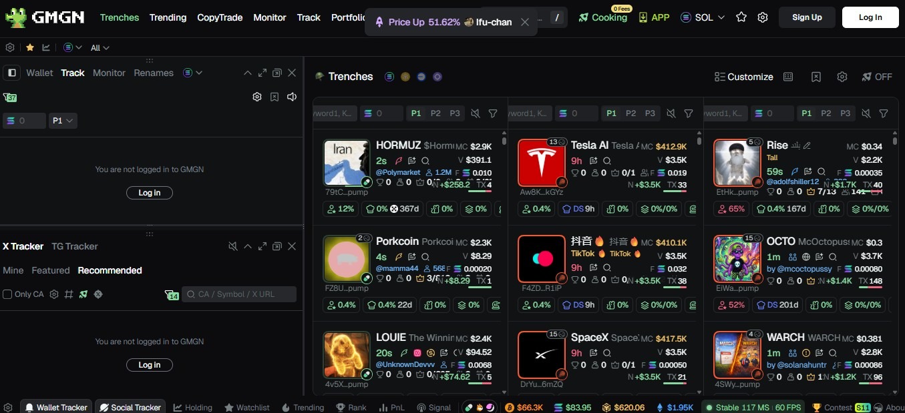Click the Sign Up button at top right

point(806,17)
